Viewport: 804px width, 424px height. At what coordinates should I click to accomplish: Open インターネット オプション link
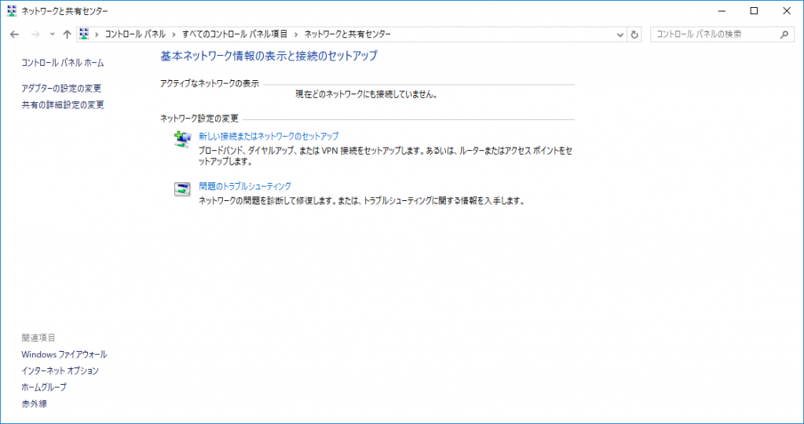coord(60,371)
